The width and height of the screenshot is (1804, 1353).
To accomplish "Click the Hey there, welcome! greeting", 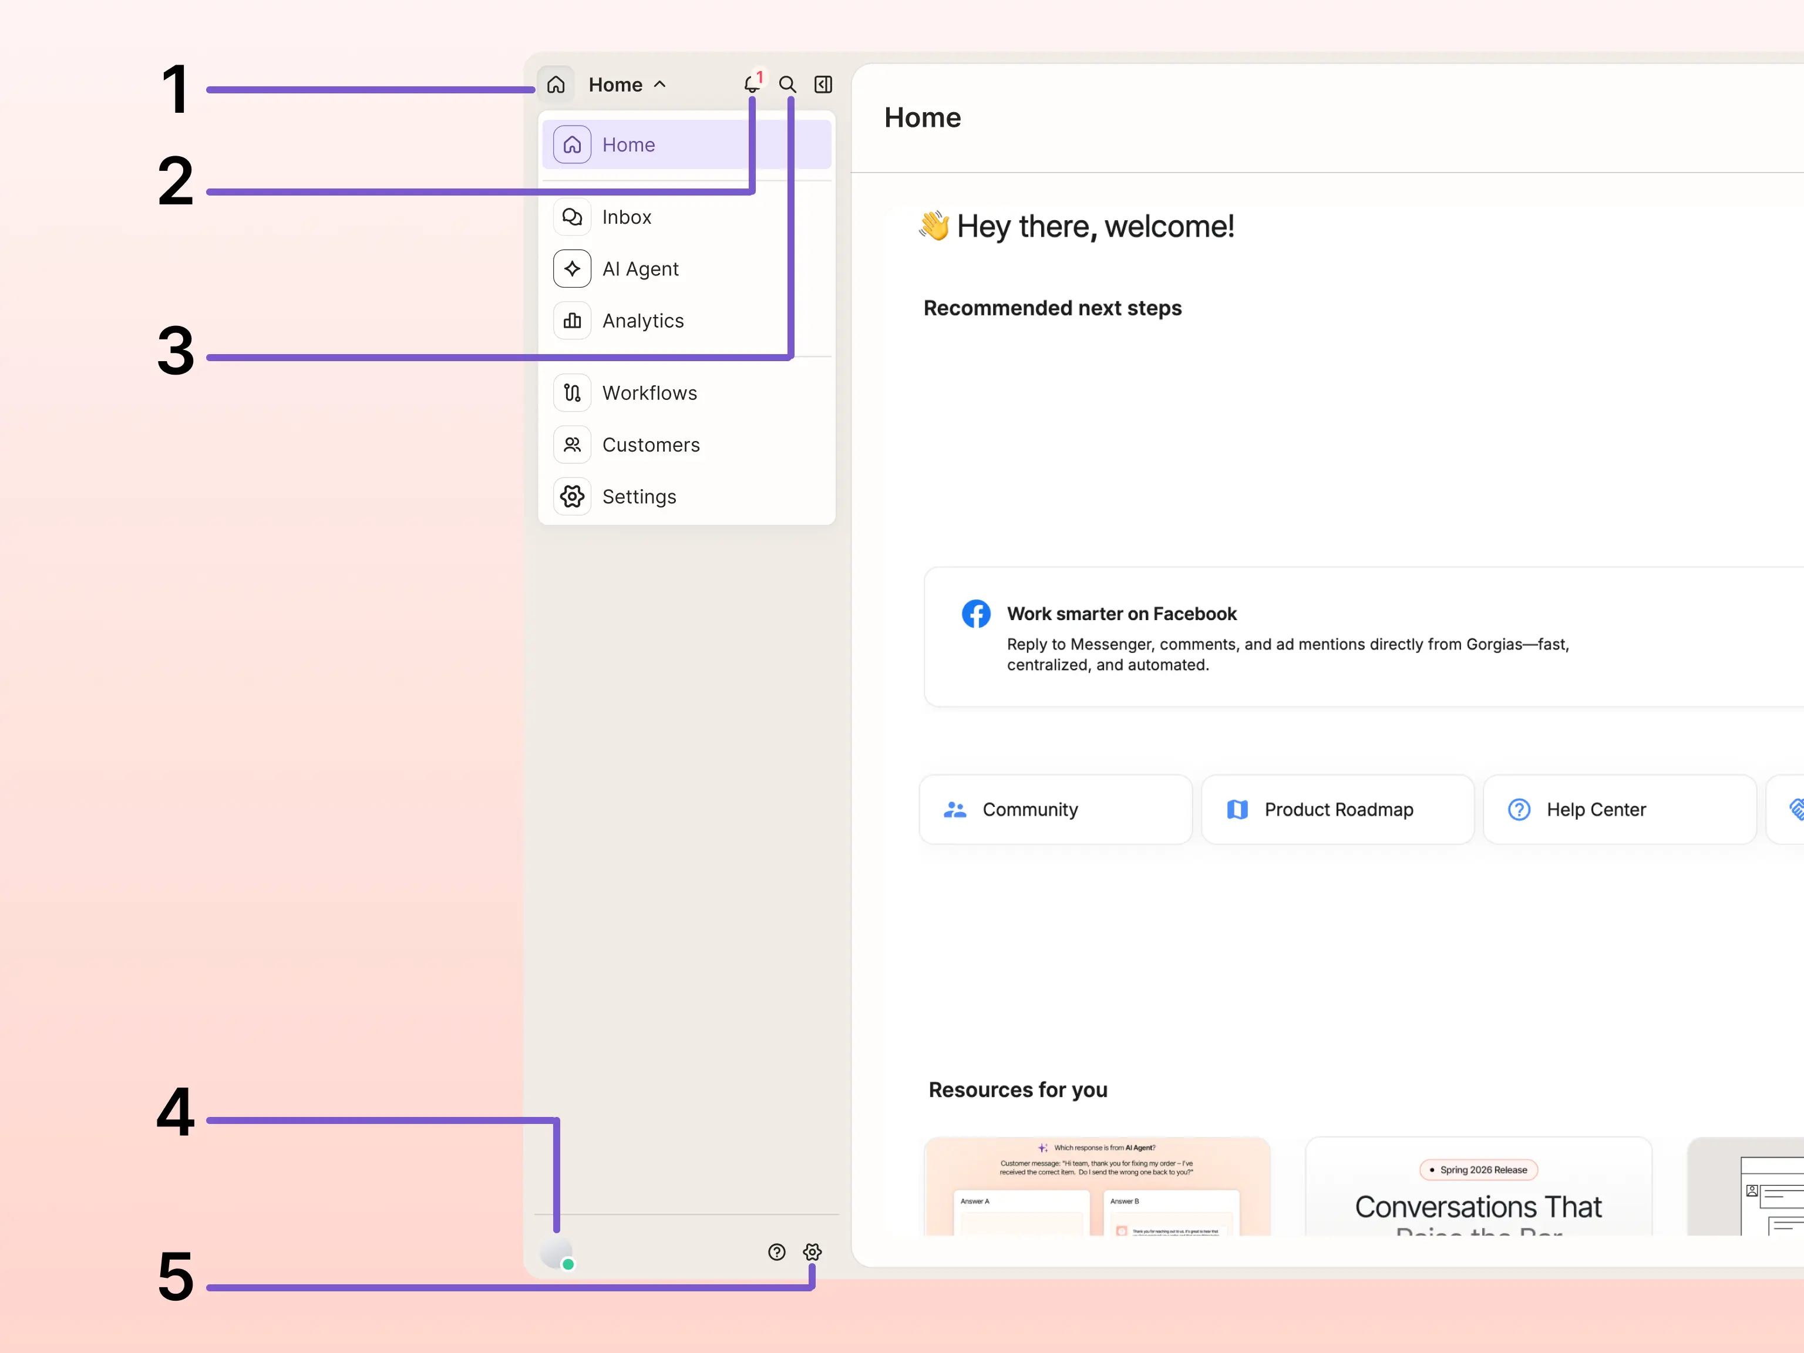I will tap(1076, 226).
